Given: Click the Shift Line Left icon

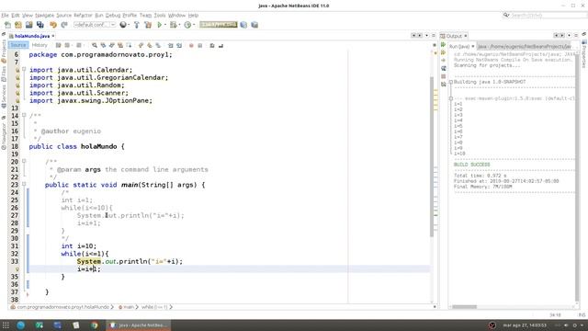Looking at the screenshot, I should click(170, 45).
